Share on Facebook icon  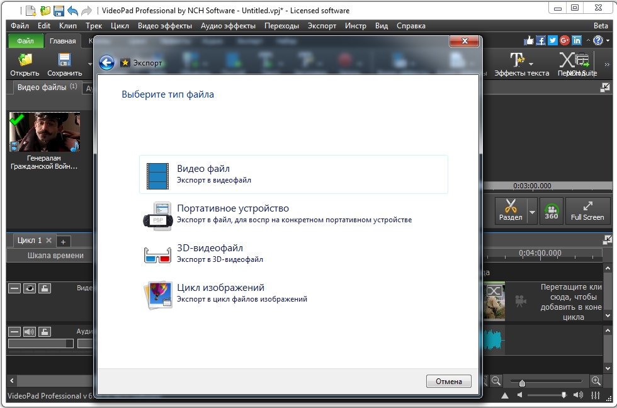pos(541,40)
